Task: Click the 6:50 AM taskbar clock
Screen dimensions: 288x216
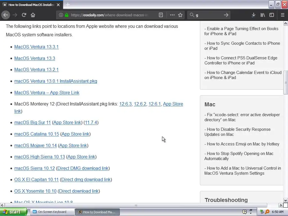Action: [x=278, y=212]
